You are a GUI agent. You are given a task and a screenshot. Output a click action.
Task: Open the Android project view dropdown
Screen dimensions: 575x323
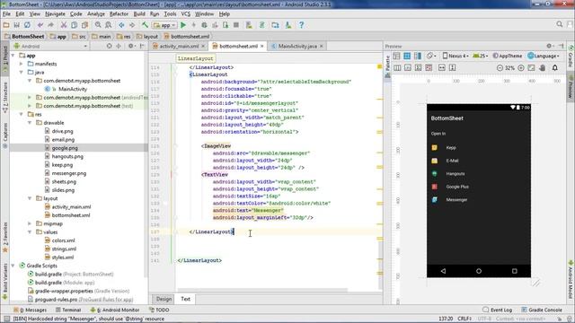point(50,46)
